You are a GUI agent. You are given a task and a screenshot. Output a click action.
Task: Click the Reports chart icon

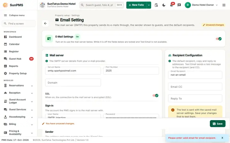[5, 66]
